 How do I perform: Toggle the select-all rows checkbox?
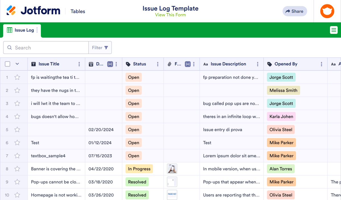(x=7, y=64)
